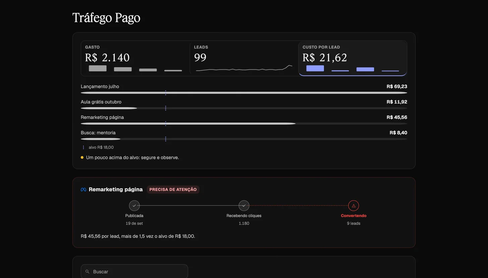Screen dimensions: 488x278
Task: Select the CUSTO POR LEAD metric tab
Action: (x=353, y=58)
